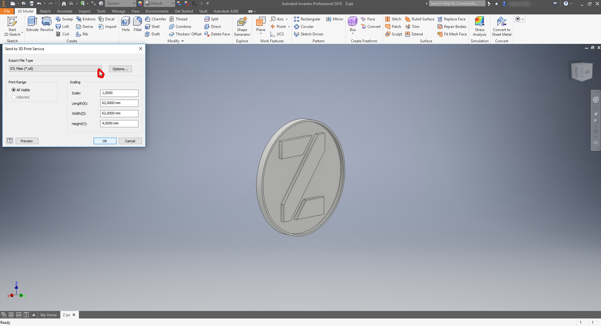The image size is (601, 326).
Task: Select the Revolve tool
Action: pyautogui.click(x=47, y=22)
